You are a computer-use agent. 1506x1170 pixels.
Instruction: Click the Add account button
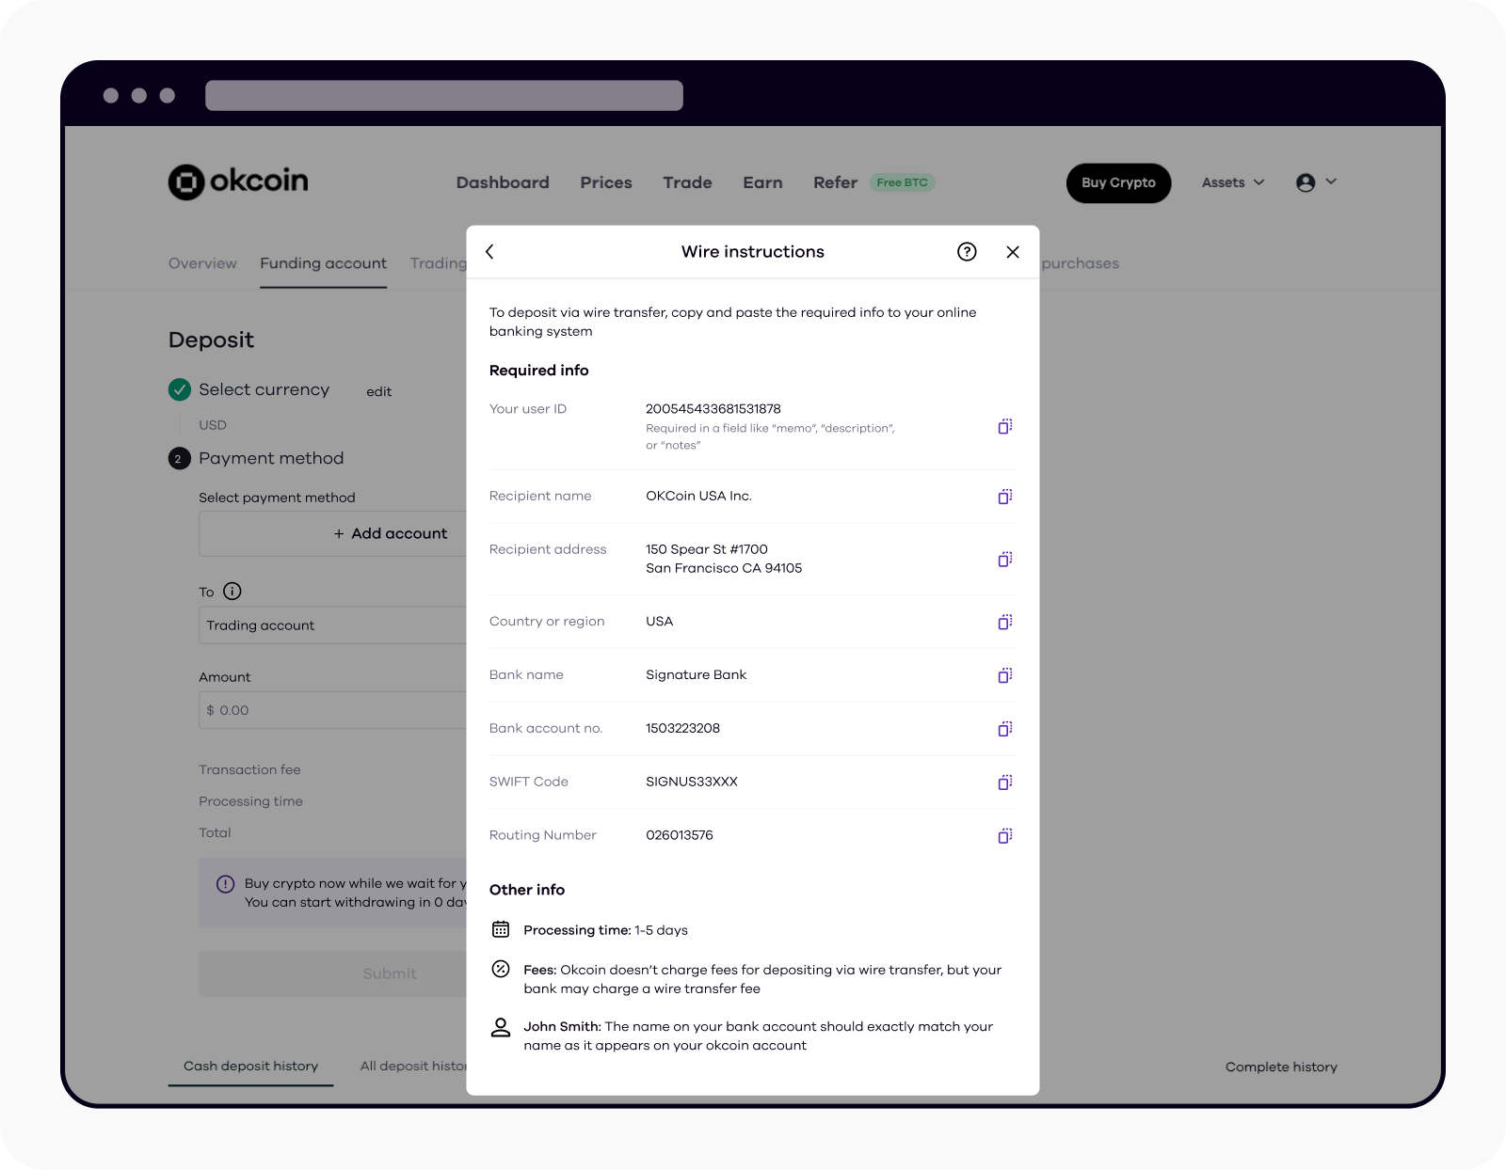click(x=391, y=533)
